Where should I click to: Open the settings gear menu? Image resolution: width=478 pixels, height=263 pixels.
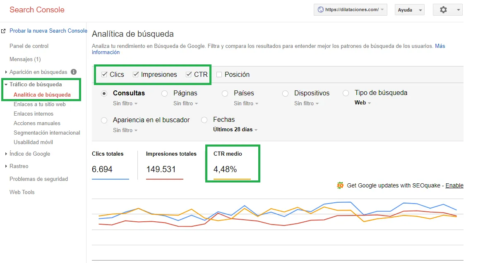click(x=447, y=10)
